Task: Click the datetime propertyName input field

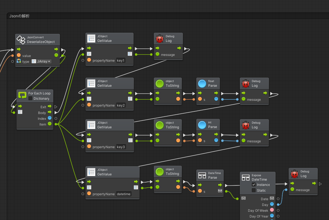Action: pyautogui.click(x=123, y=194)
